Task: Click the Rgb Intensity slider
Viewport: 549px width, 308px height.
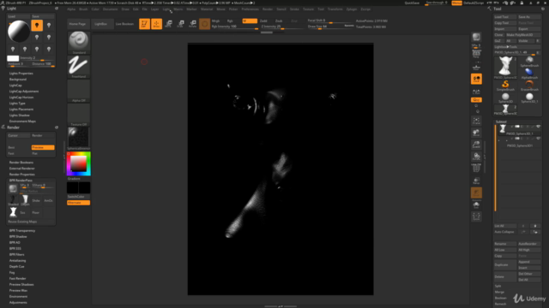Action: [234, 27]
